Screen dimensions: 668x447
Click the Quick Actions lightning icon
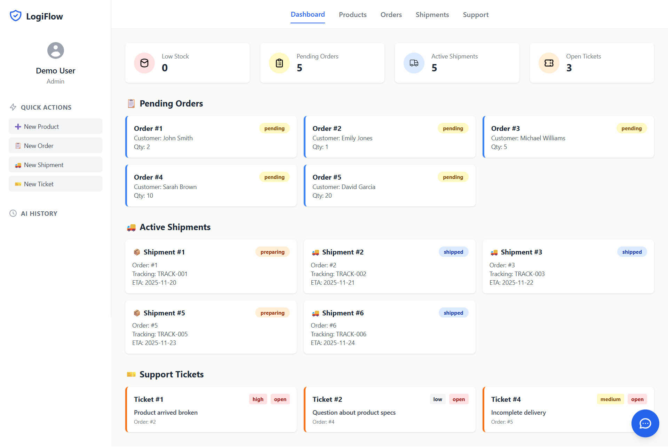coord(13,107)
